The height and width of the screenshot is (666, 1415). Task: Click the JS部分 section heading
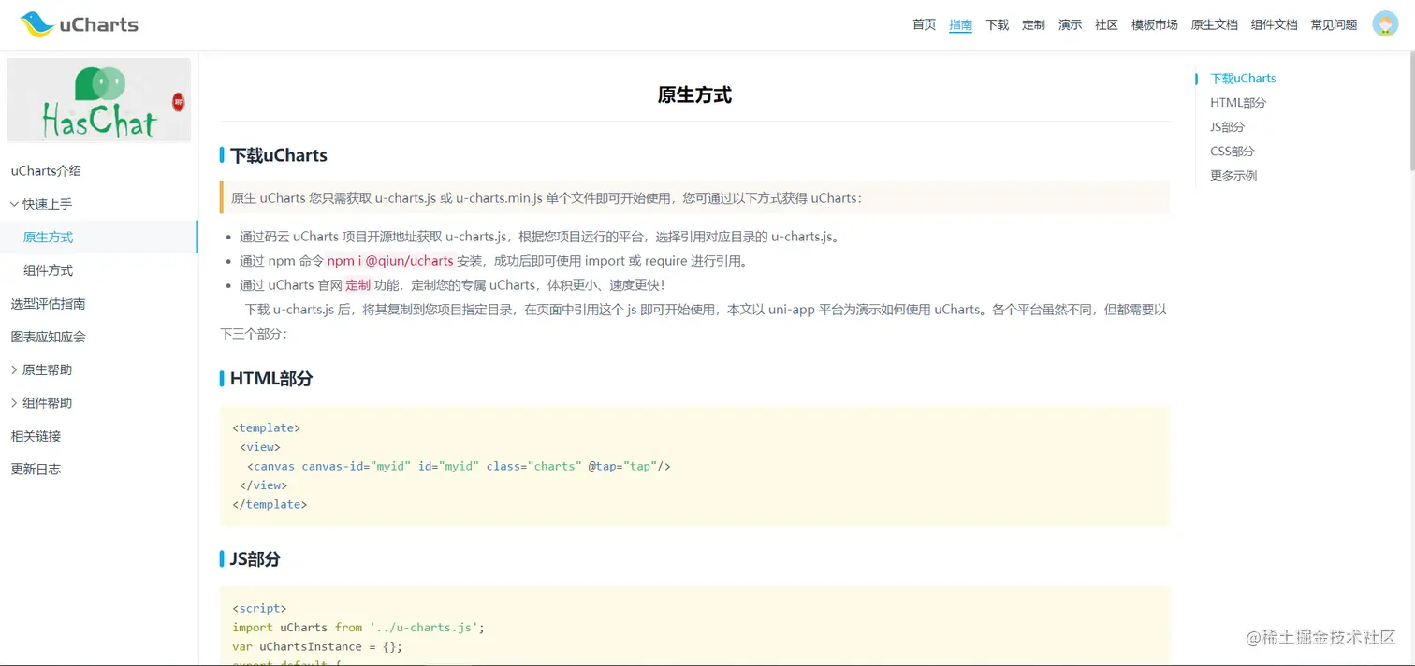255,559
